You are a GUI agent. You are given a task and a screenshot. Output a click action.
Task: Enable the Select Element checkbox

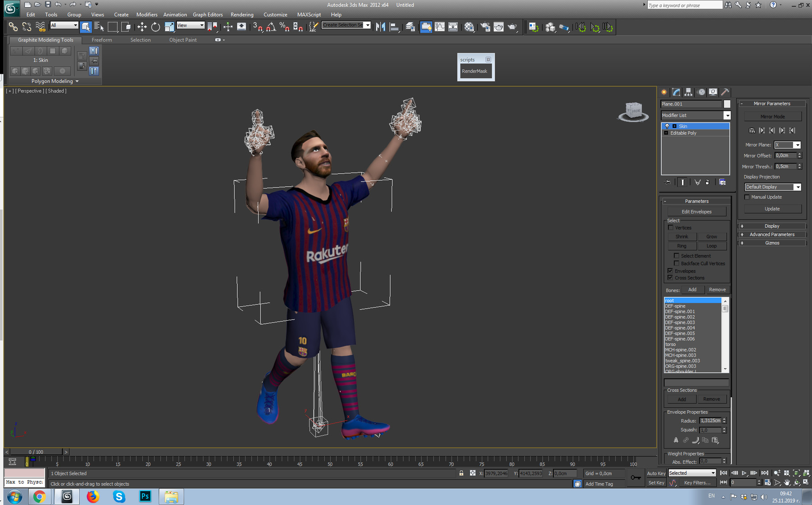tap(677, 256)
